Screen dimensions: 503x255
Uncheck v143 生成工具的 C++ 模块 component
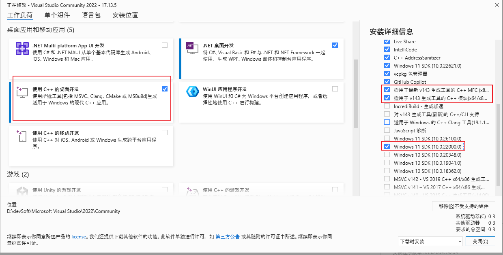click(x=387, y=98)
